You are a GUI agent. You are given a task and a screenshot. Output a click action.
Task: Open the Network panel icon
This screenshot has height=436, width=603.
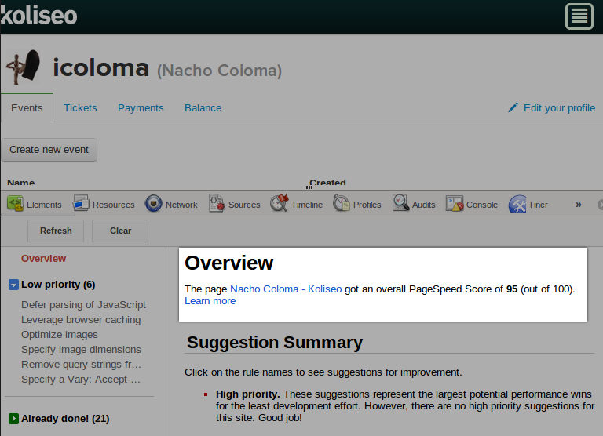point(153,203)
